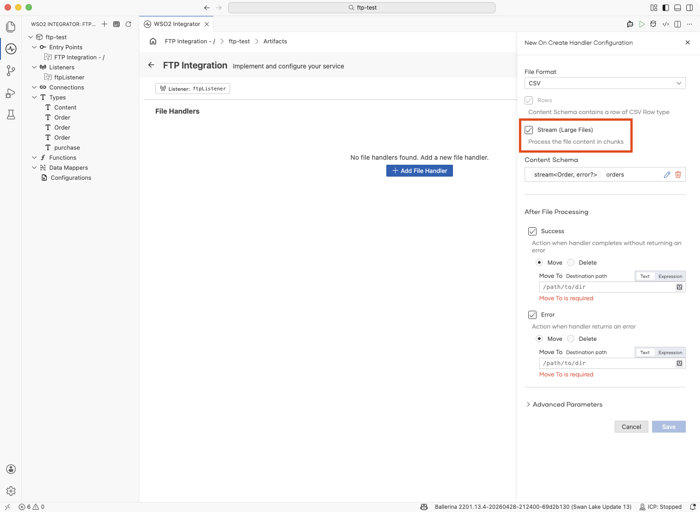This screenshot has height=512, width=700.
Task: Click errors and warnings count in status bar
Action: (x=32, y=507)
